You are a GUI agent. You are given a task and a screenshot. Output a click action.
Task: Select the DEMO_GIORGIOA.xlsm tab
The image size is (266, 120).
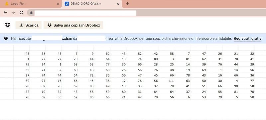pos(92,4)
